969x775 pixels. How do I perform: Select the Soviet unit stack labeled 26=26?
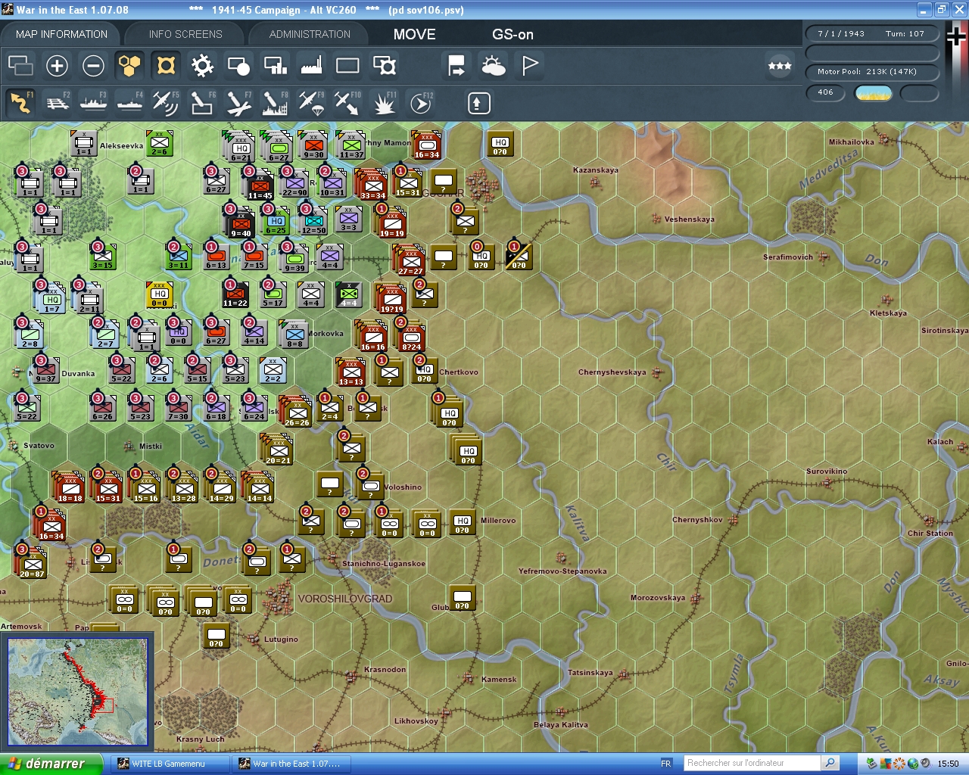pos(296,412)
